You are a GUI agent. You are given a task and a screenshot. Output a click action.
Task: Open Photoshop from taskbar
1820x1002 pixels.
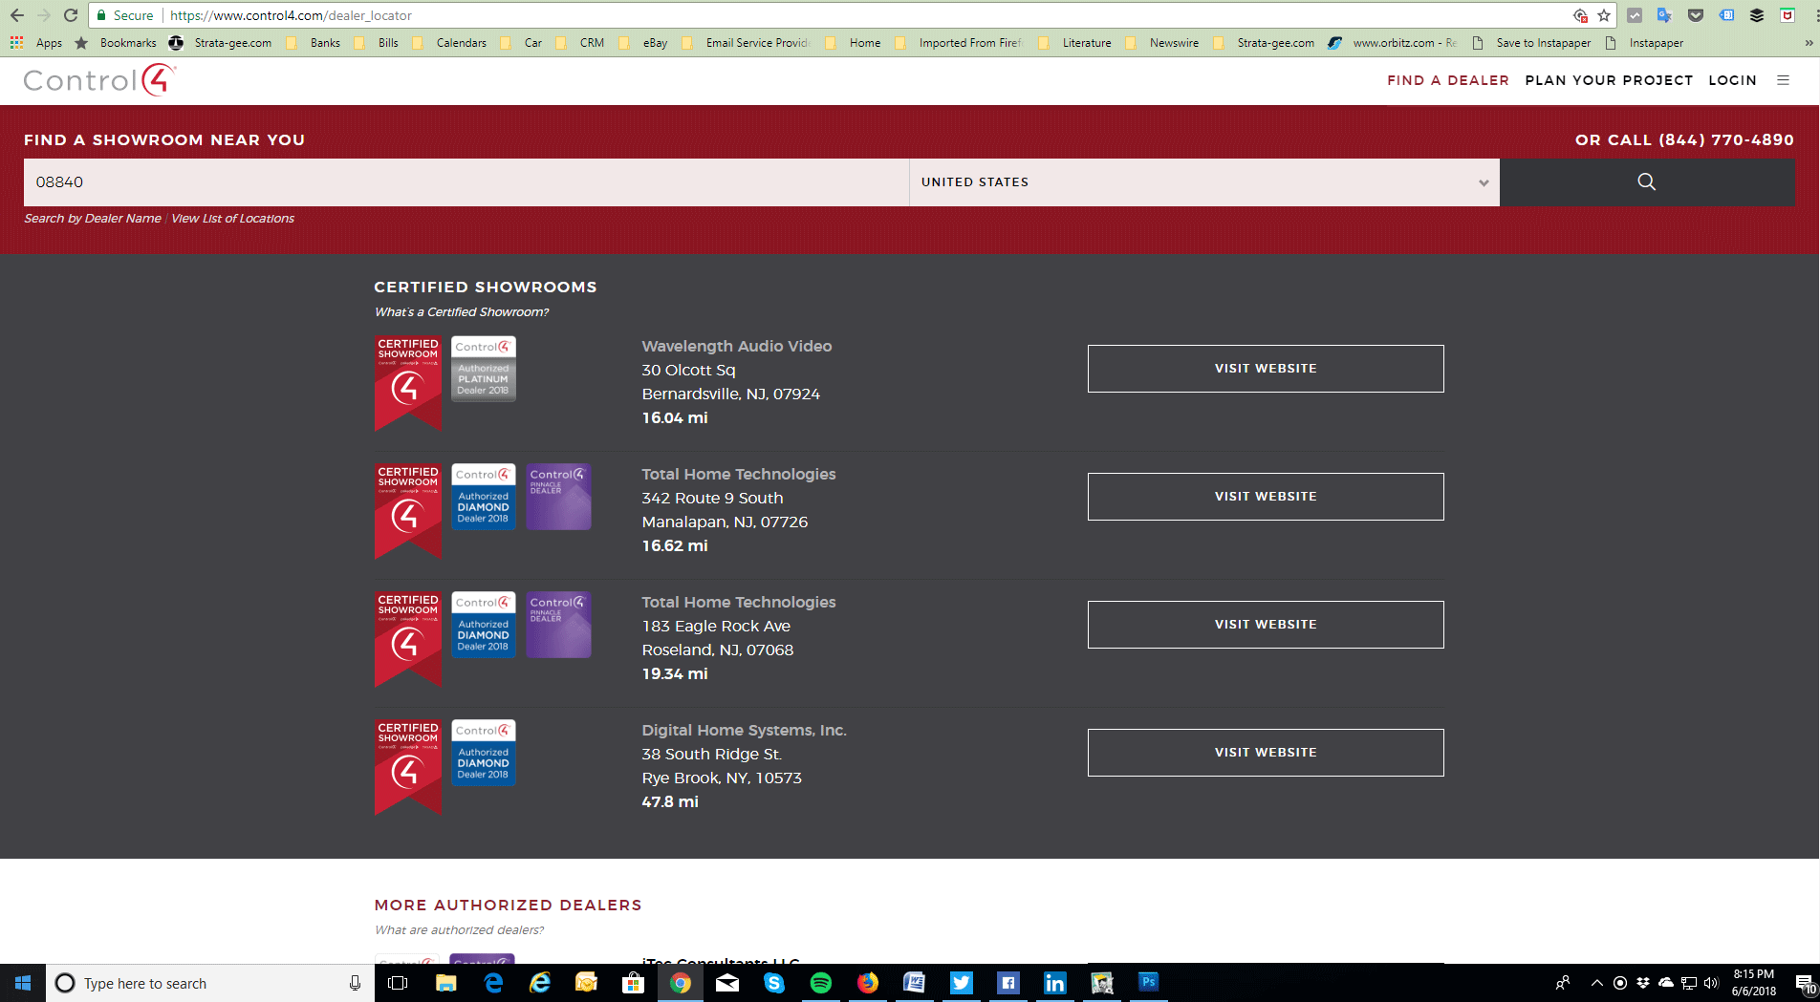click(x=1149, y=982)
